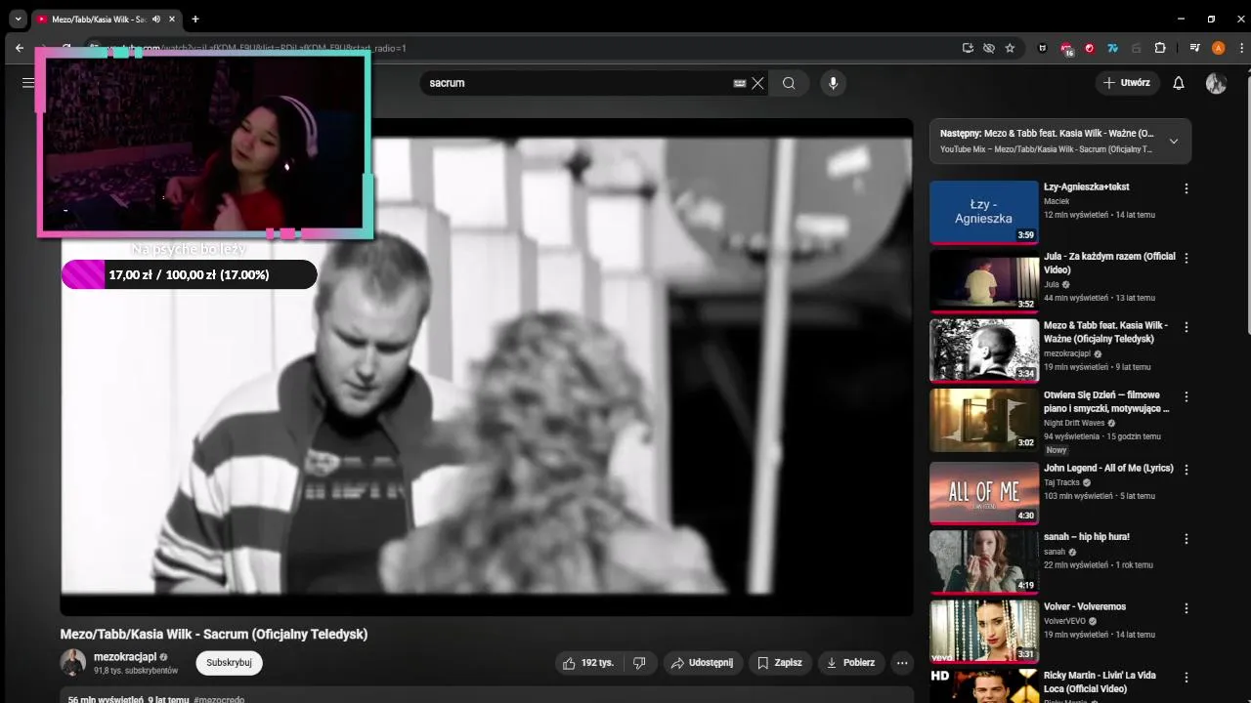1251x703 pixels.
Task: Open Otwiera Się Dzień video title
Action: click(x=1106, y=402)
